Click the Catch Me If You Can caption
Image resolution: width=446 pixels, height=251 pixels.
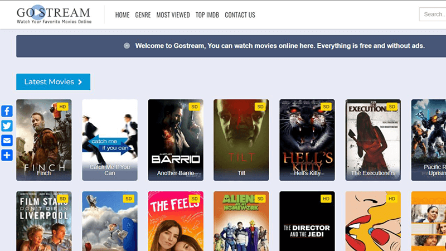[x=110, y=170]
